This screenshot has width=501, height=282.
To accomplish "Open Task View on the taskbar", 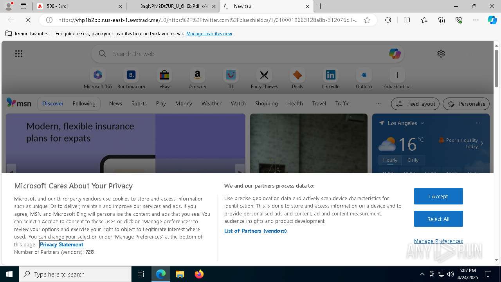I will pyautogui.click(x=141, y=274).
